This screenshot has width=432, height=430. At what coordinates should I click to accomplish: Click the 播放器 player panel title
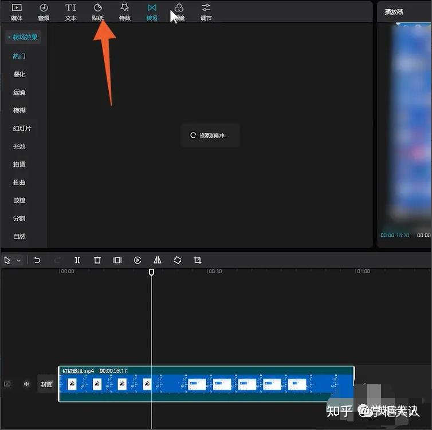(394, 12)
